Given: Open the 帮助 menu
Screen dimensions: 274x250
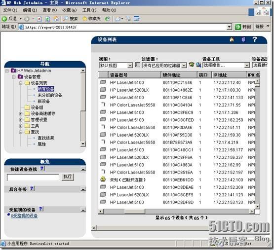Looking at the screenshot, I should click(x=109, y=10).
